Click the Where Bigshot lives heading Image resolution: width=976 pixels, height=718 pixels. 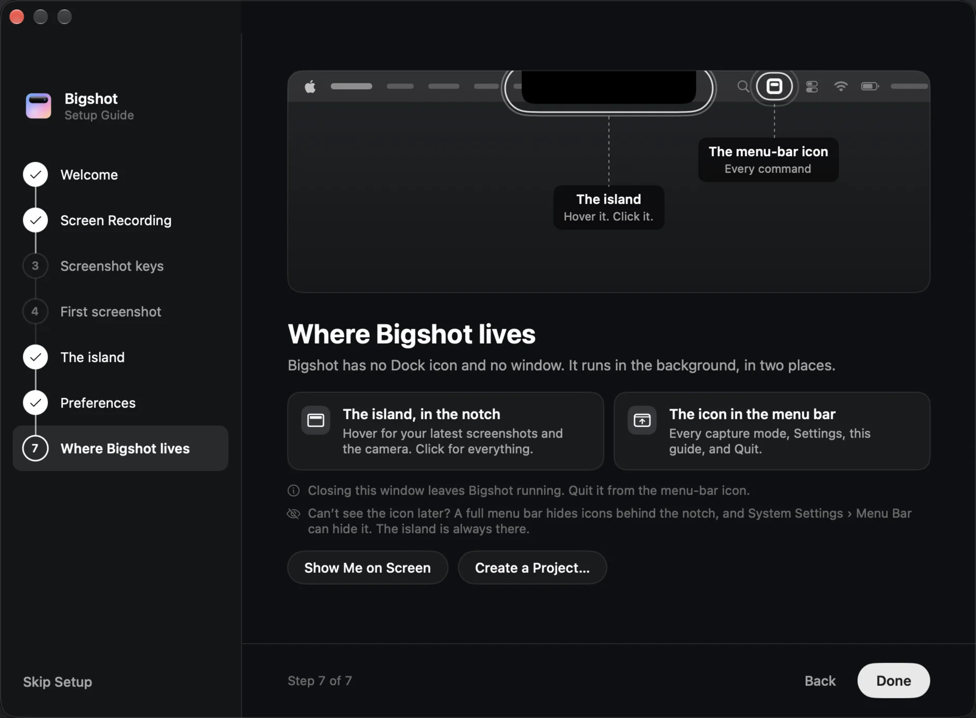point(412,334)
